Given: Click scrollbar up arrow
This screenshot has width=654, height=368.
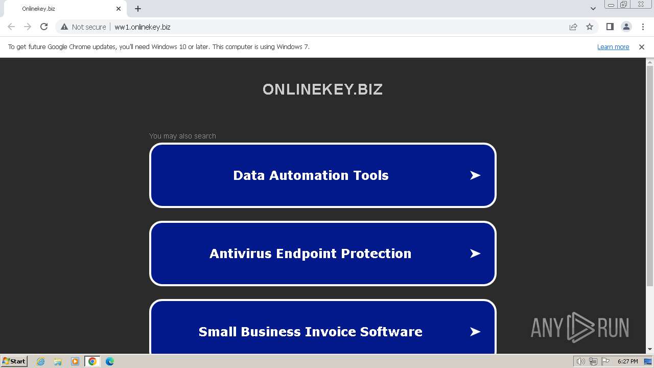Looking at the screenshot, I should [650, 62].
